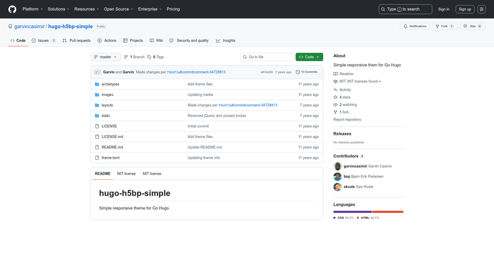The height and width of the screenshot is (277, 494).
Task: Click the layouts folder icon
Action: pos(97,105)
